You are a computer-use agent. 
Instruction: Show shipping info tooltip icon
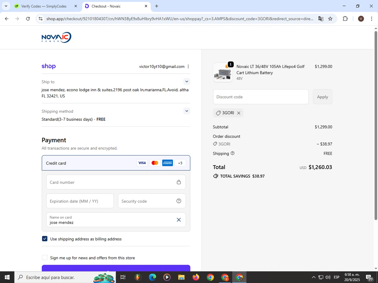(x=233, y=153)
